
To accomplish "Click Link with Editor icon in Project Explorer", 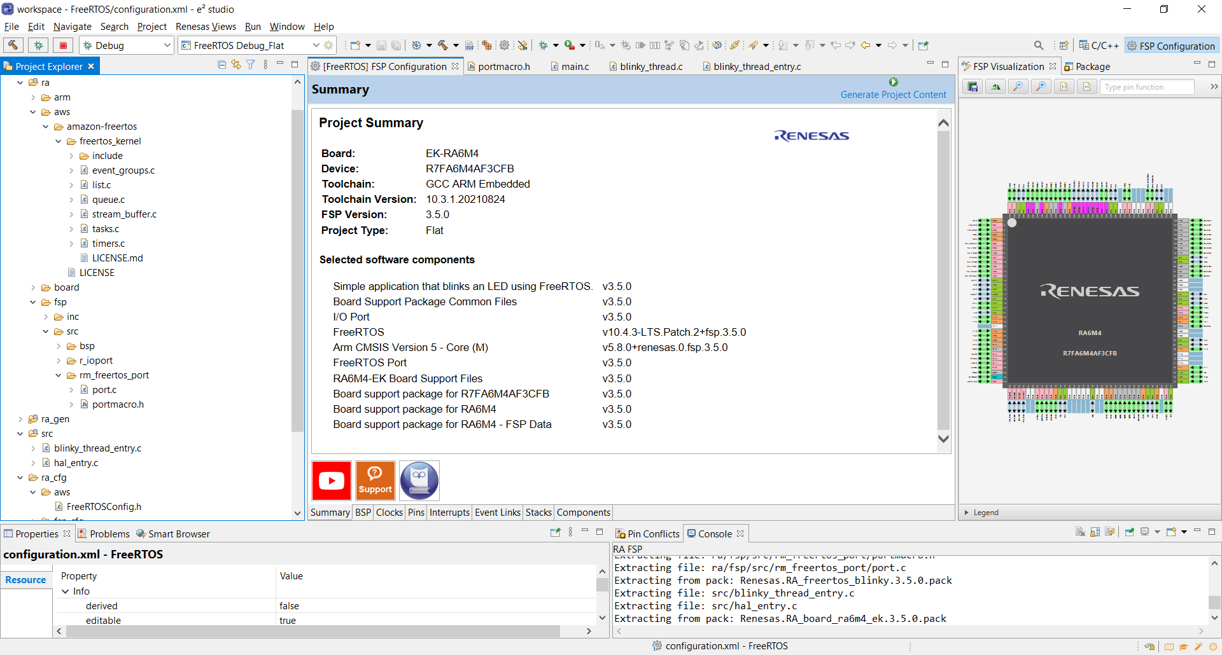I will (236, 64).
